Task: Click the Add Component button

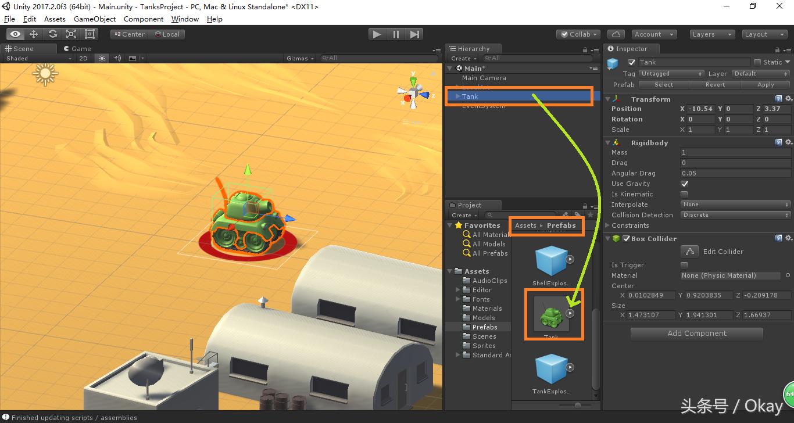Action: coord(696,334)
